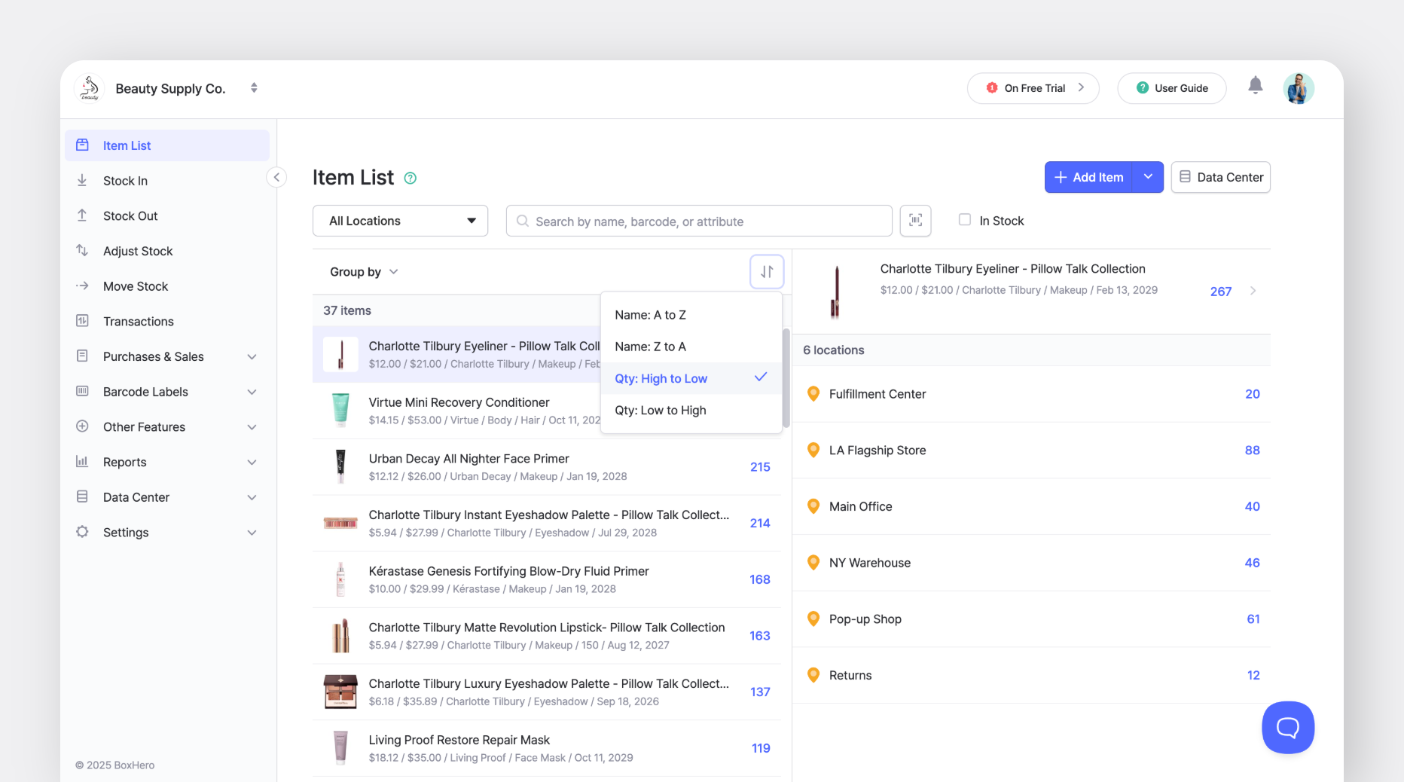The height and width of the screenshot is (782, 1404).
Task: Open the Adjust Stock section
Action: [x=138, y=251]
